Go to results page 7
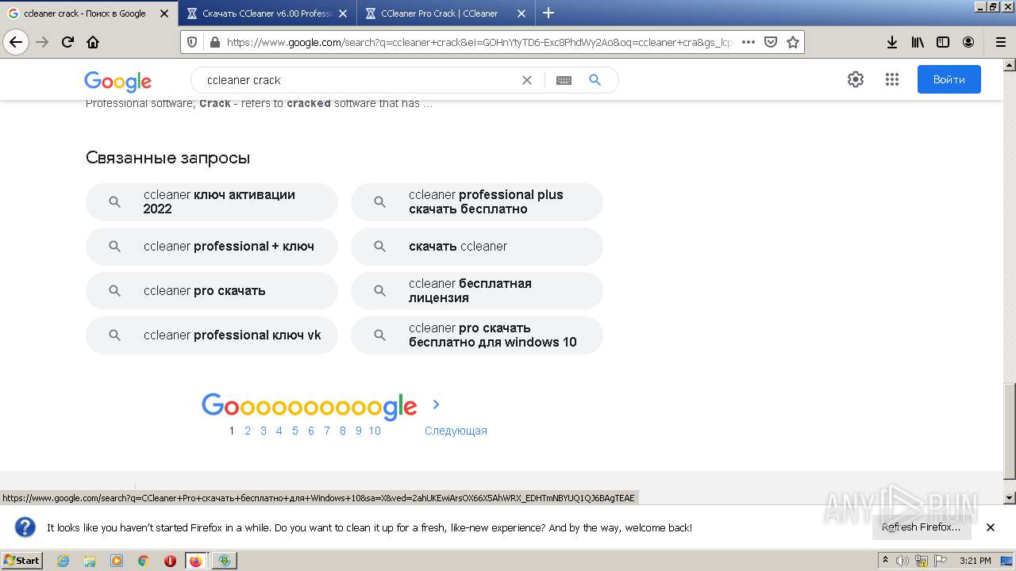This screenshot has width=1016, height=571. [x=326, y=431]
